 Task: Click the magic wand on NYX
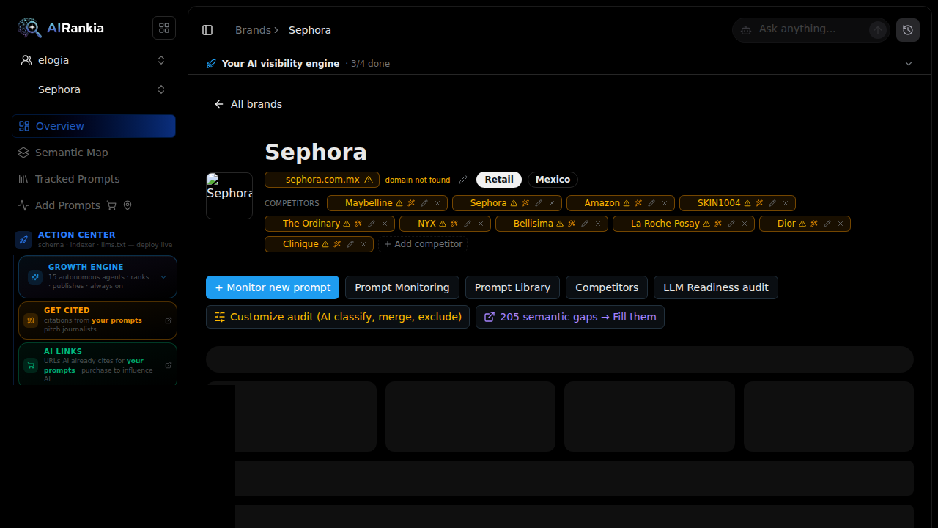[454, 224]
